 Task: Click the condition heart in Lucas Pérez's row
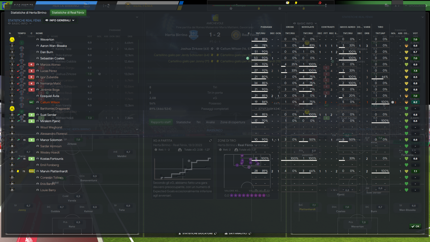[406, 71]
